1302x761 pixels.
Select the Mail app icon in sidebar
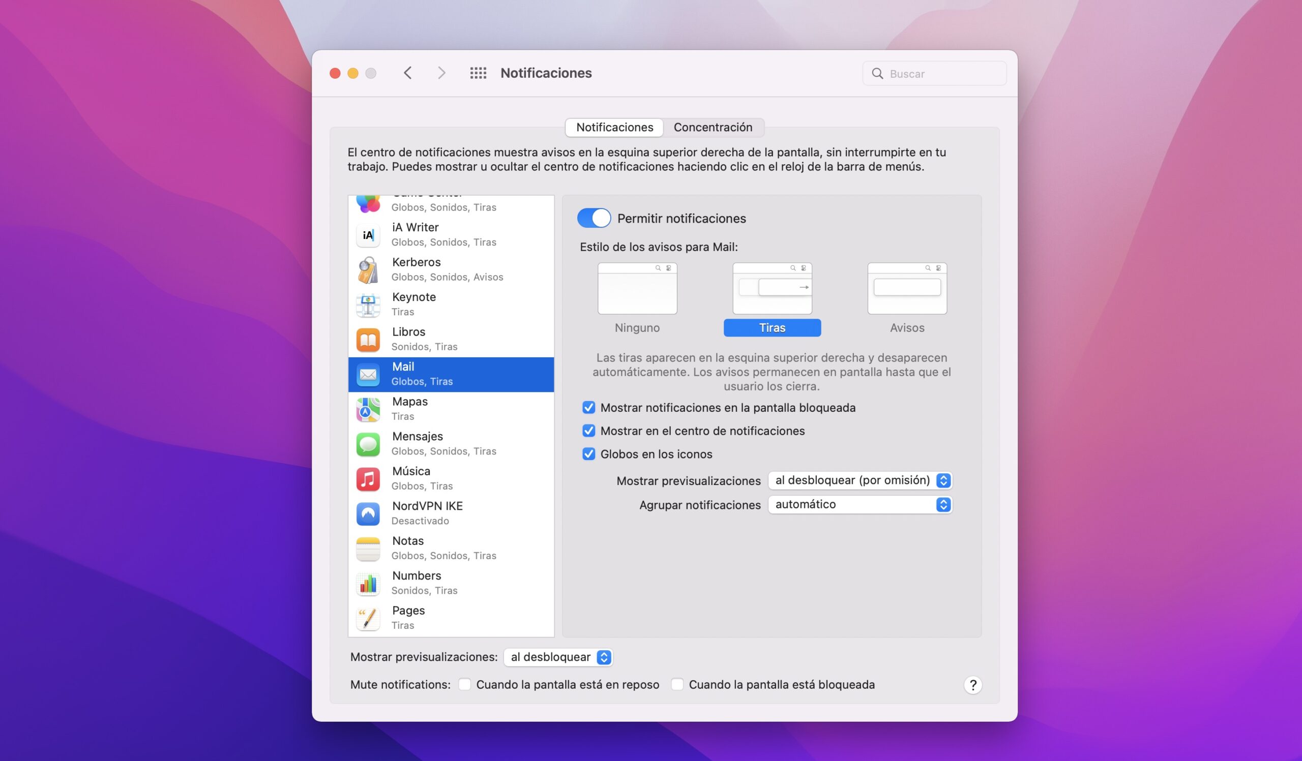pyautogui.click(x=368, y=374)
